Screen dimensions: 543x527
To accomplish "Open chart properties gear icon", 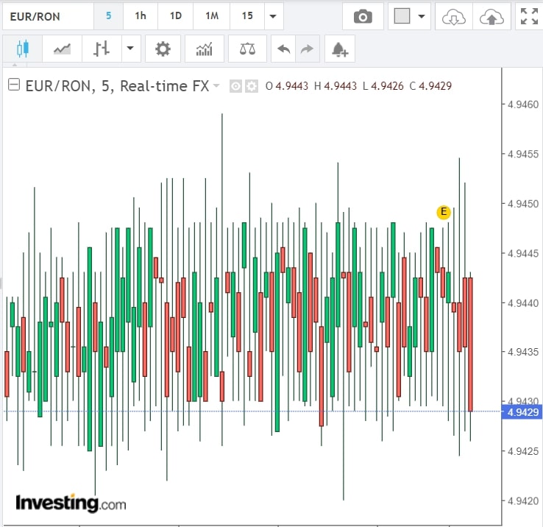I will point(163,49).
